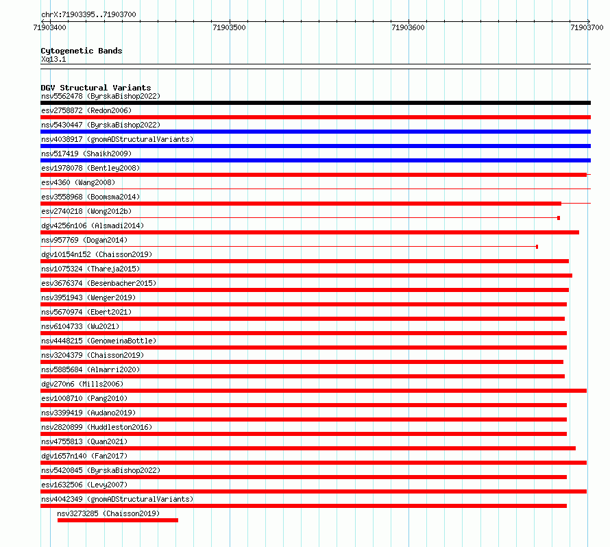Open nsv5885684 (Almarri2020) label
Viewport: 610px width, 547px height.
point(90,369)
